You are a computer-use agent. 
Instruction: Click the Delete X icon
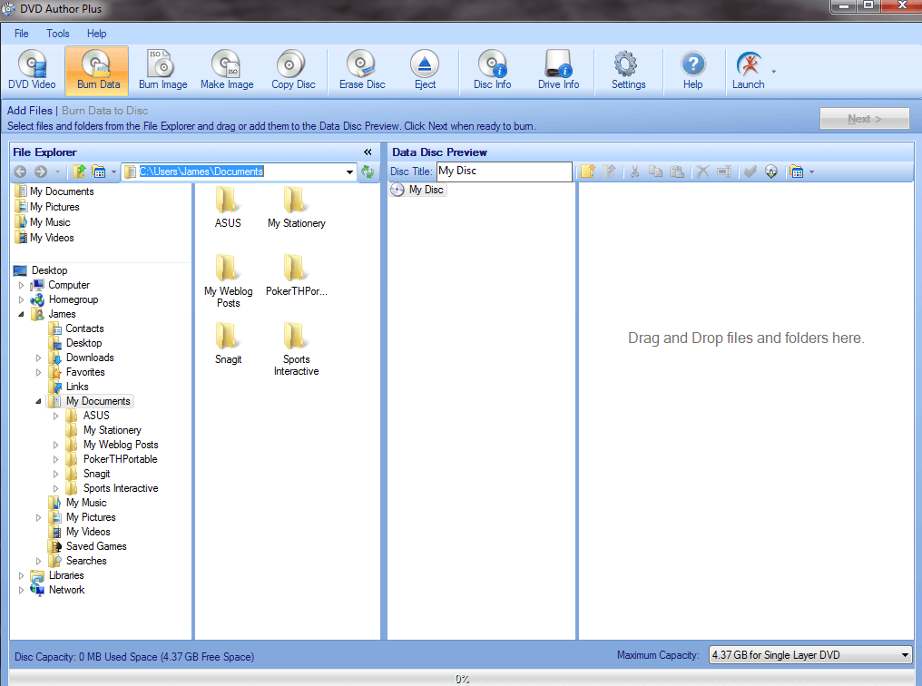(702, 171)
